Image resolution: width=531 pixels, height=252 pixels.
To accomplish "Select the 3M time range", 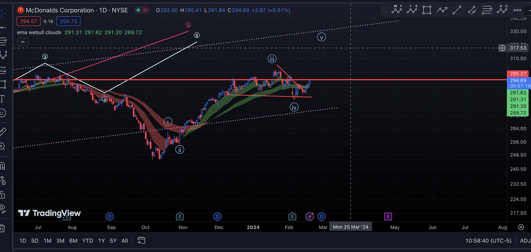I will [x=61, y=241].
